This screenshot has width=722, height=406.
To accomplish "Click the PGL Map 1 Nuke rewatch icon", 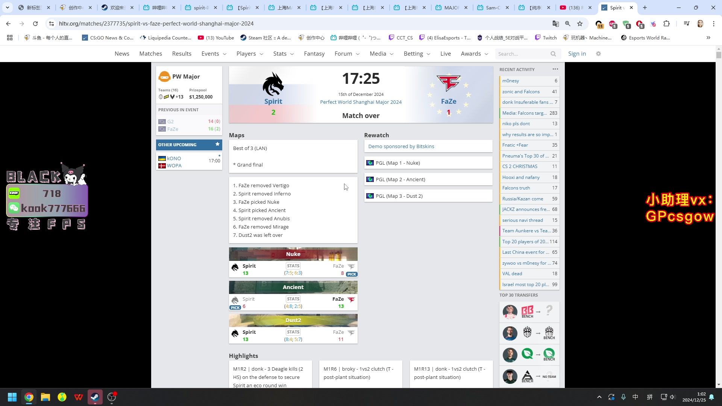I will point(372,163).
